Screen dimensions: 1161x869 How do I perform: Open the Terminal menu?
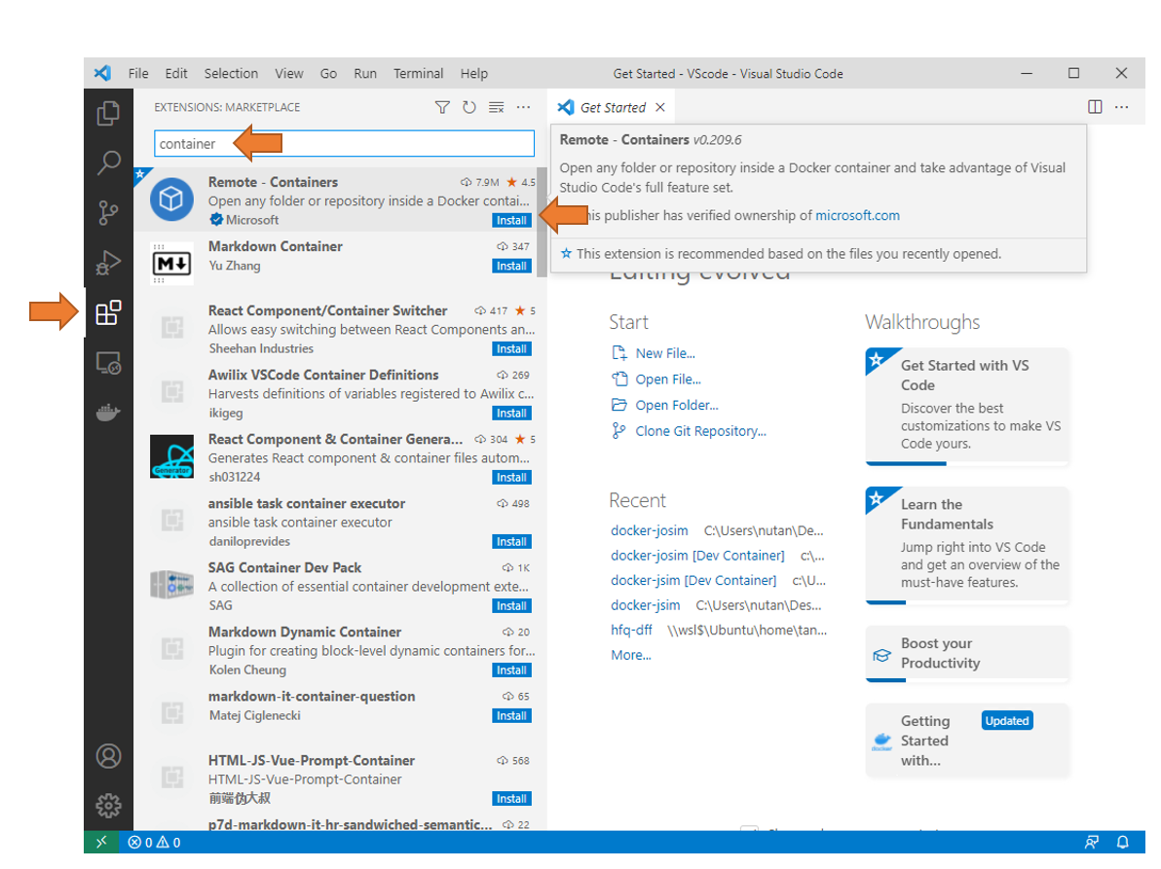pos(418,73)
